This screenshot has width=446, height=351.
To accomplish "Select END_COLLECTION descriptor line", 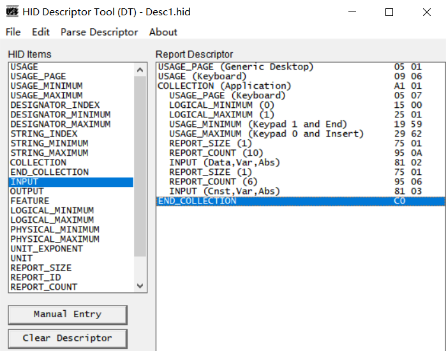I will click(301, 201).
